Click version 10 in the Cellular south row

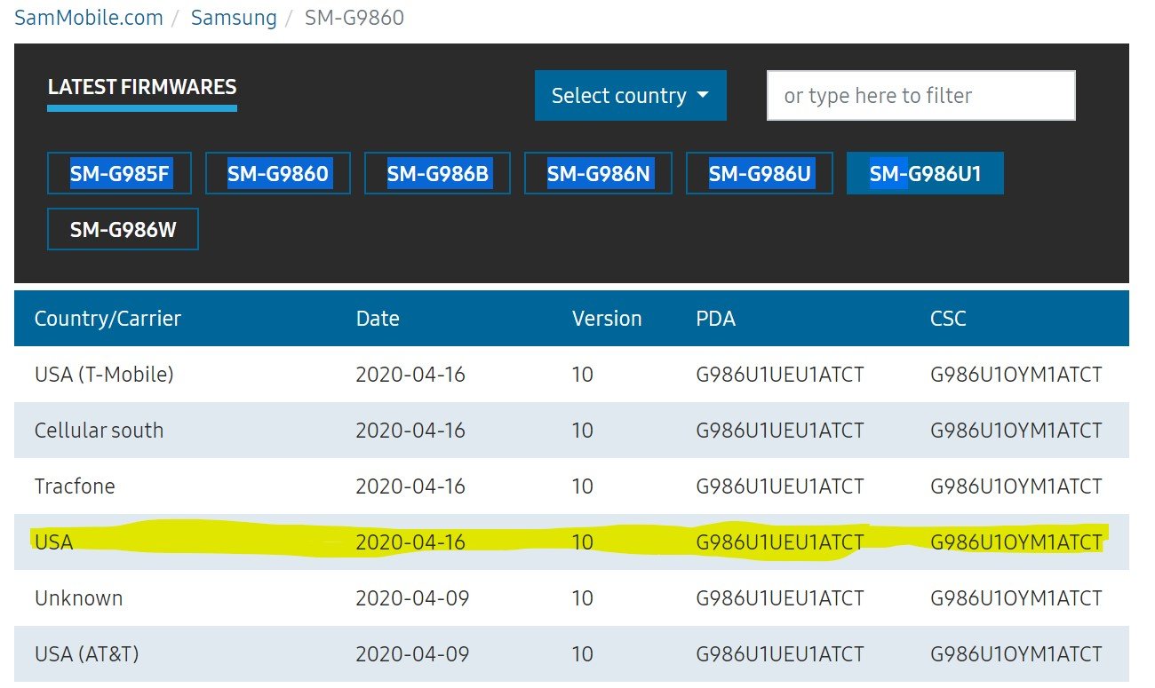[583, 431]
